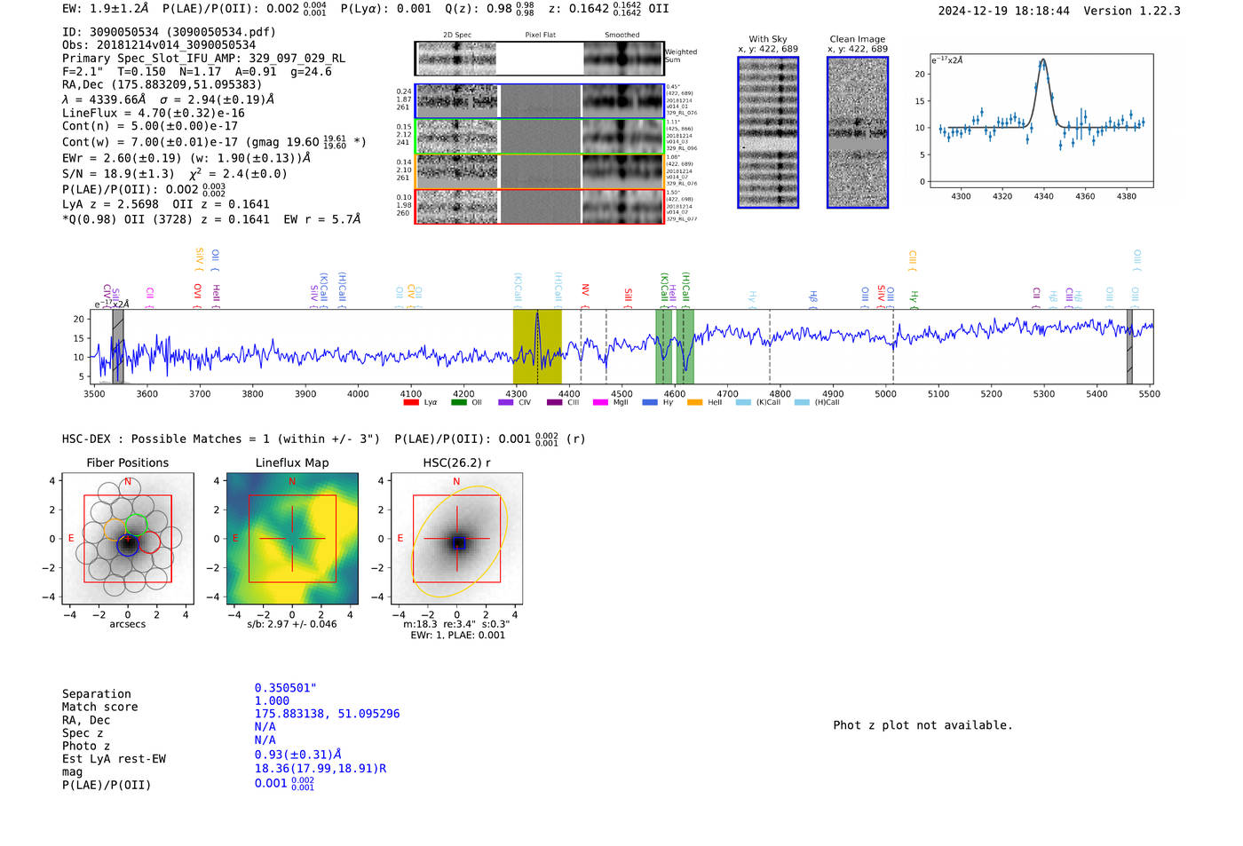Click the gray hatched band near 5460
Viewport: 1243px width, 846px height.
tap(1129, 346)
